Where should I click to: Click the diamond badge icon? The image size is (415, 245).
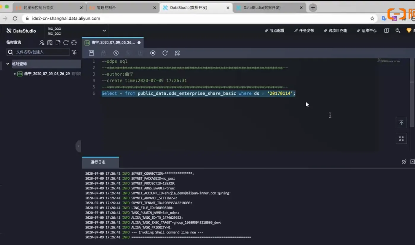tap(409, 30)
